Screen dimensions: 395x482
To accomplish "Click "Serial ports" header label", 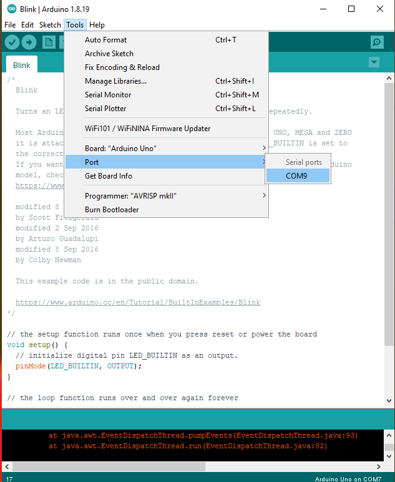I will (304, 162).
